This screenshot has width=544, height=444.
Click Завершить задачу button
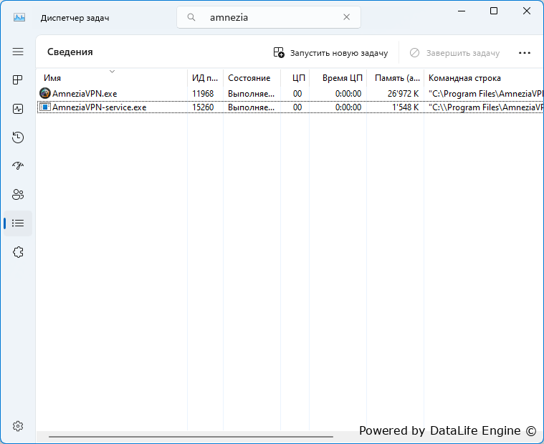coord(454,53)
